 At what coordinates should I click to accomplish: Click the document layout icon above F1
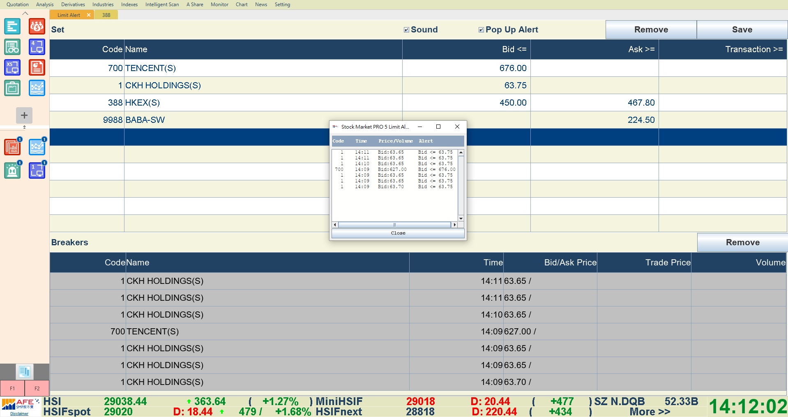[25, 372]
